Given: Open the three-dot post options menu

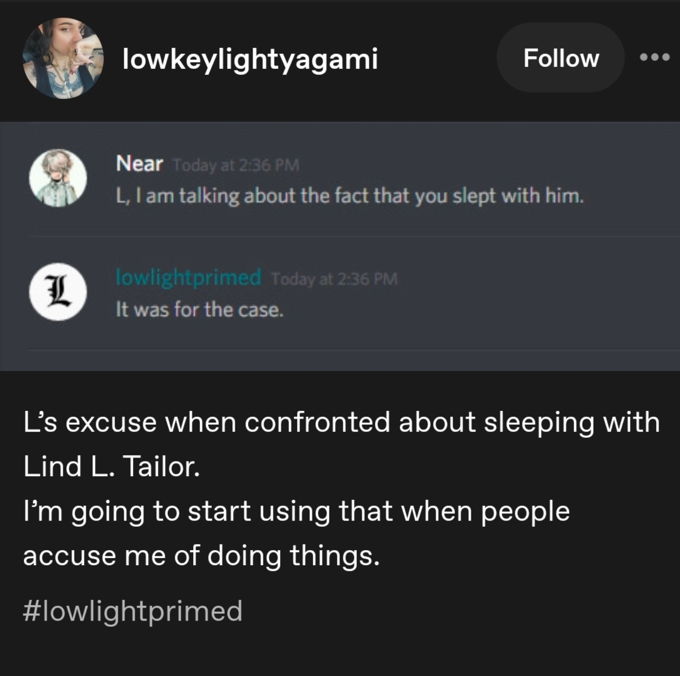Looking at the screenshot, I should tap(655, 57).
